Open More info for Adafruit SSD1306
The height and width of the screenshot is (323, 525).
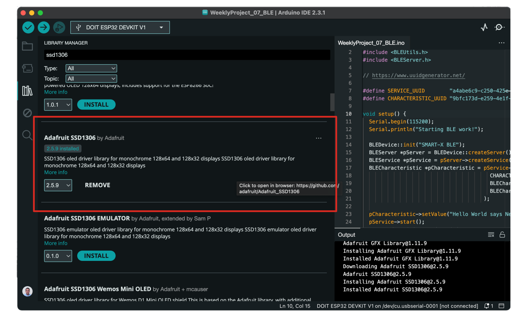(56, 173)
